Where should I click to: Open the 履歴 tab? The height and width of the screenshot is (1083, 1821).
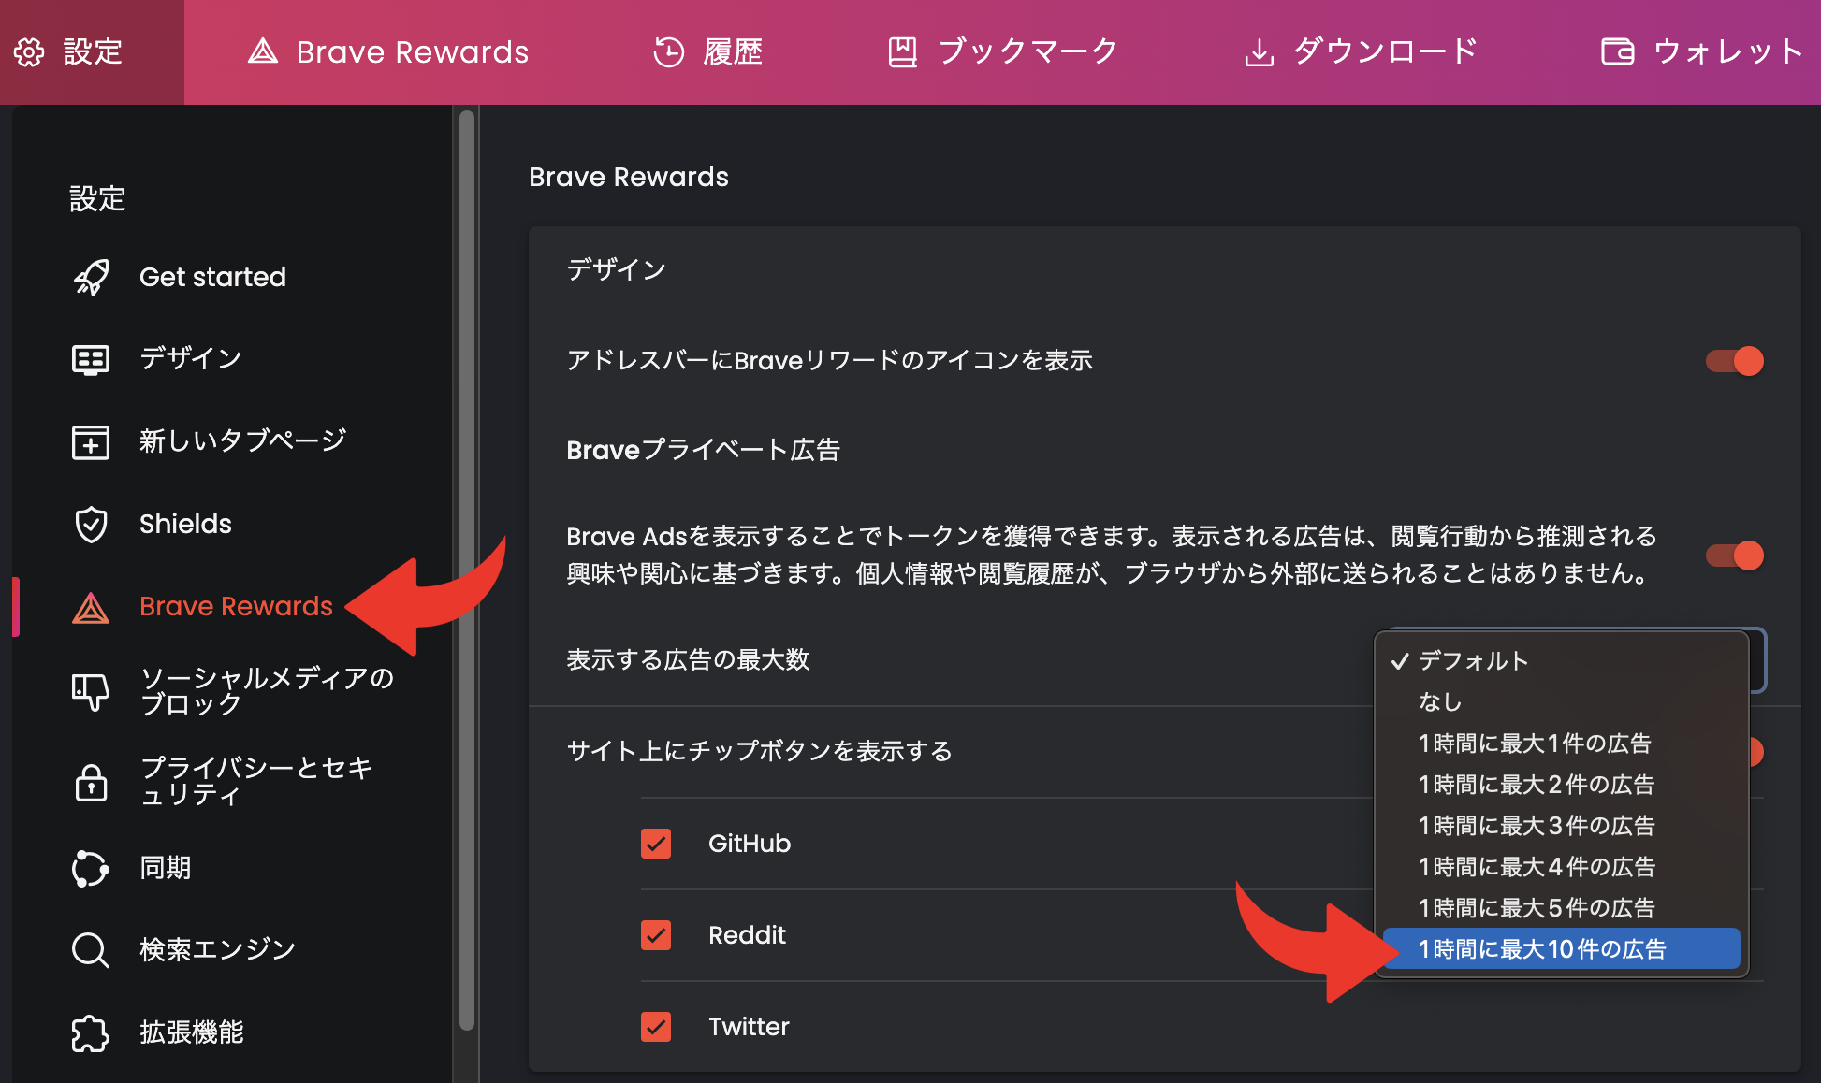click(x=708, y=52)
